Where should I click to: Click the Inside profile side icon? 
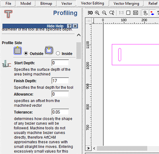coord(49,50)
